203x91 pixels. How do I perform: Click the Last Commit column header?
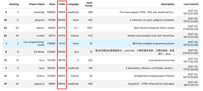191,4
